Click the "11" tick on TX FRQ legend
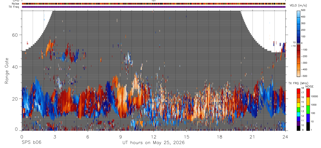Viewport: 321px width, 148px height. [x=303, y=121]
